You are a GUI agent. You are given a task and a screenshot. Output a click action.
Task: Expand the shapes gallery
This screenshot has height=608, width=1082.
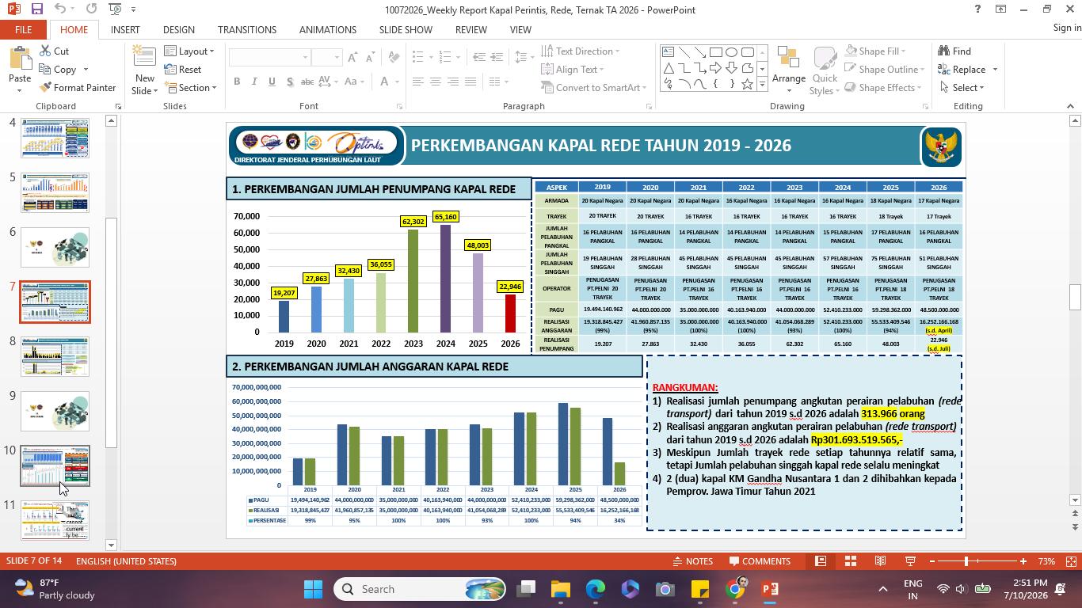[762, 84]
